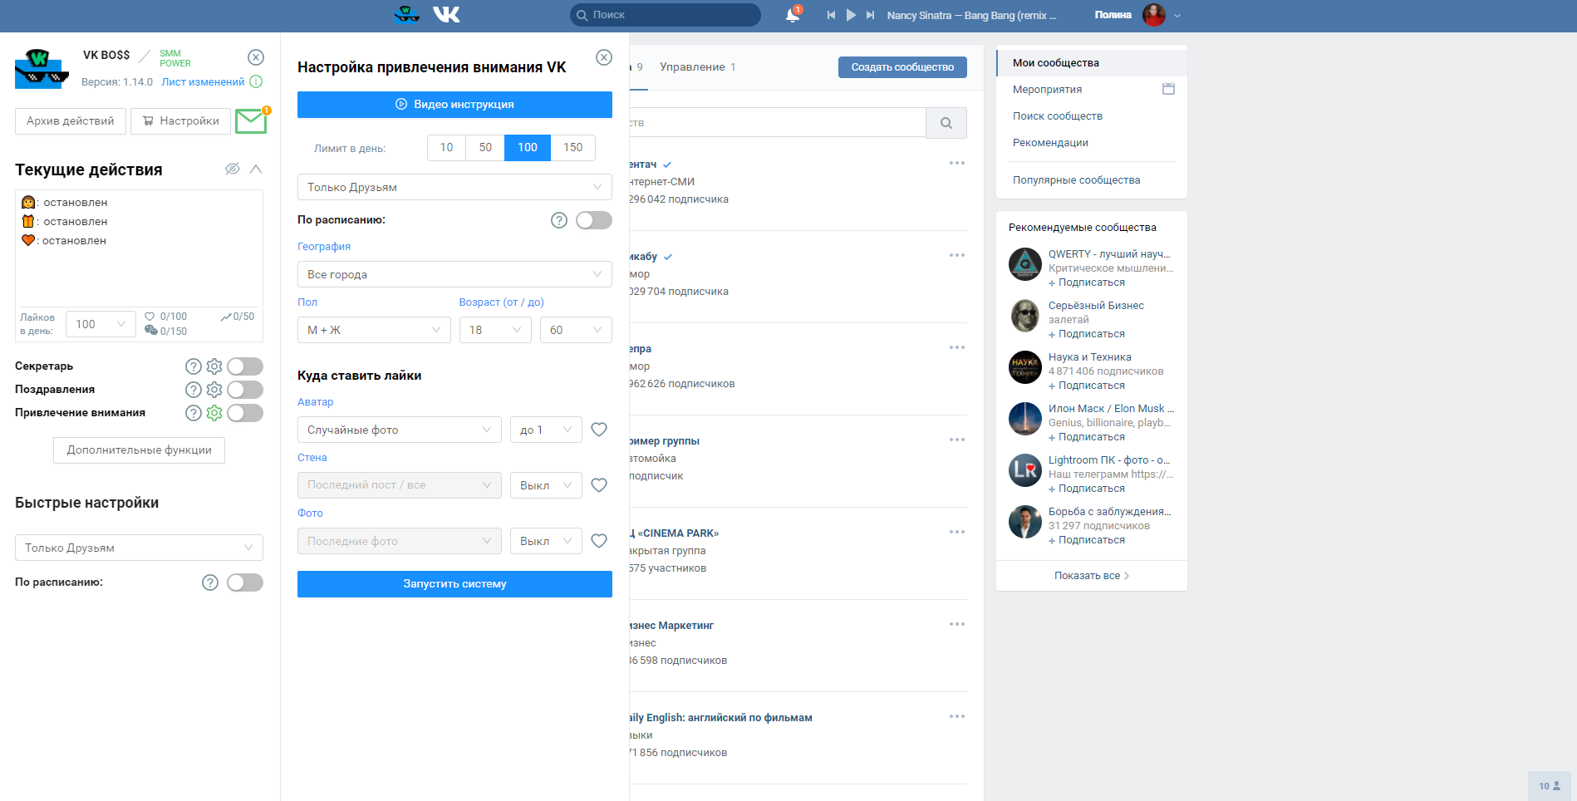
Task: Open more options for CINEMA PARK community
Action: coord(957,532)
